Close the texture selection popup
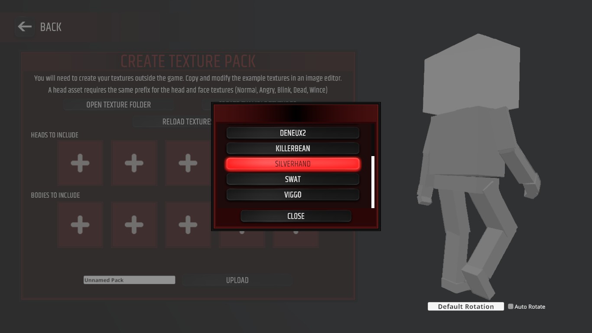The height and width of the screenshot is (333, 592). click(x=296, y=216)
